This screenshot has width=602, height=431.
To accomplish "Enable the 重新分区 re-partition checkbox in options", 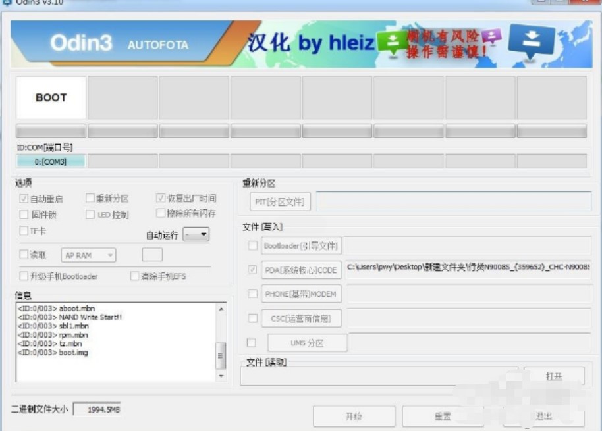I will point(90,198).
